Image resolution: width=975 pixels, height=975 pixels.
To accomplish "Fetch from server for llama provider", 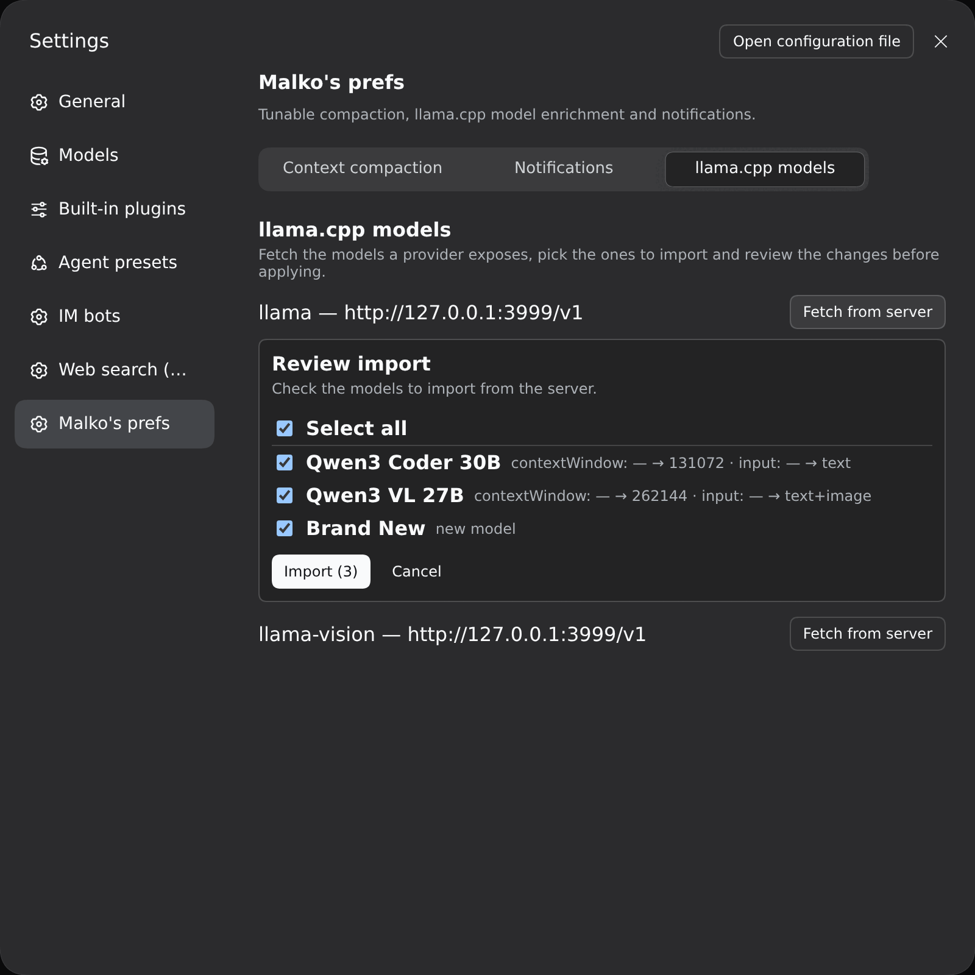I will coord(867,312).
